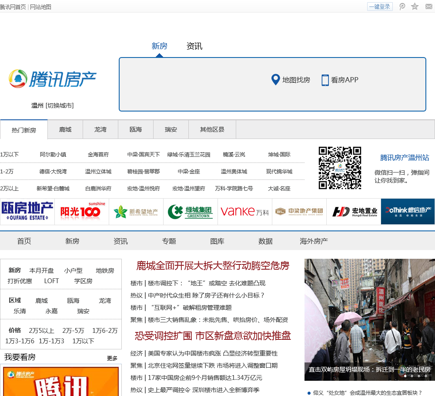Open article “互联网+”破解租房管理难题
This screenshot has width=435, height=396.
point(191,308)
